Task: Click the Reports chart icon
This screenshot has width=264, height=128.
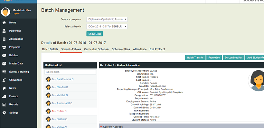Action: click(x=4, y=105)
